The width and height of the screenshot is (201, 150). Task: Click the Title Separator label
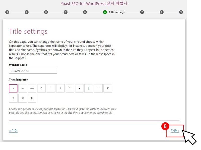pyautogui.click(x=18, y=80)
